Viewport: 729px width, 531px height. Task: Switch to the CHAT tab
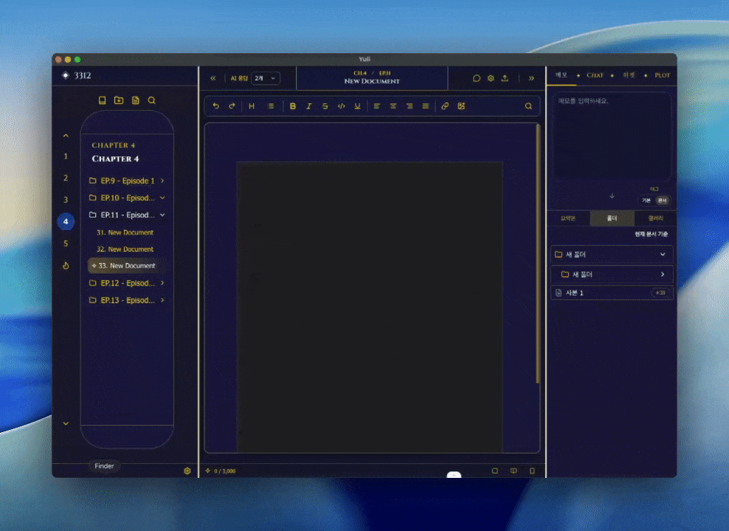coord(595,75)
